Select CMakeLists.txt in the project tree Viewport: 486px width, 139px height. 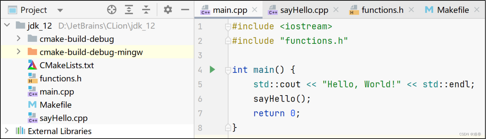pos(67,65)
